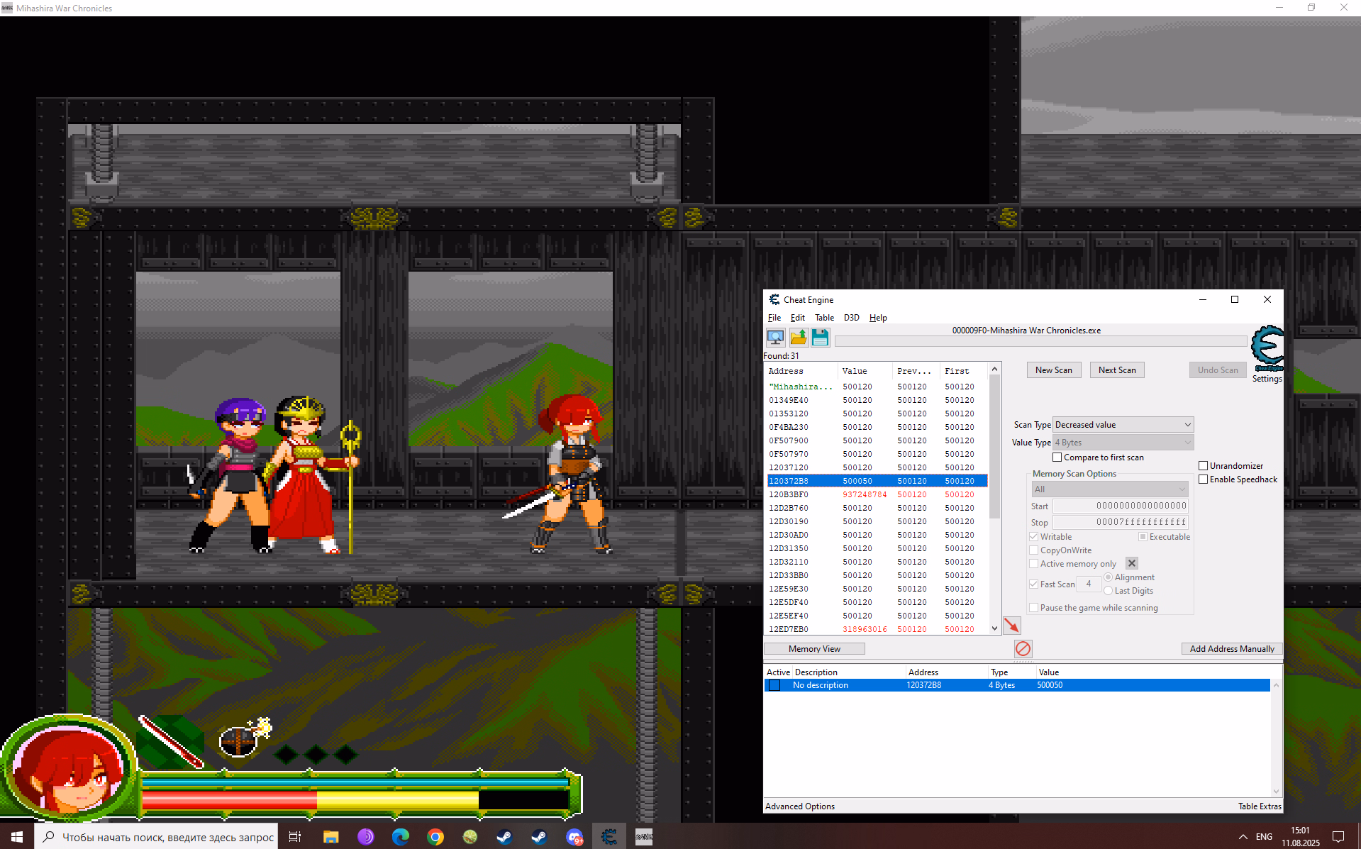Click the Load table folder icon
This screenshot has width=1361, height=849.
click(798, 338)
